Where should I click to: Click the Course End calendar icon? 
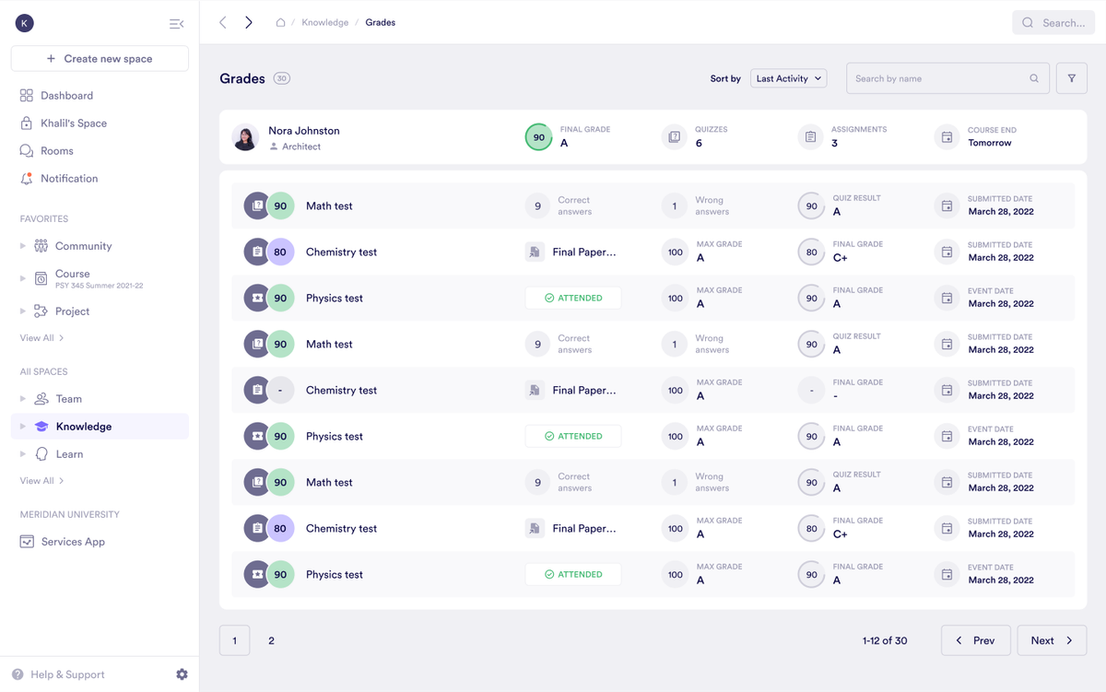(x=947, y=137)
